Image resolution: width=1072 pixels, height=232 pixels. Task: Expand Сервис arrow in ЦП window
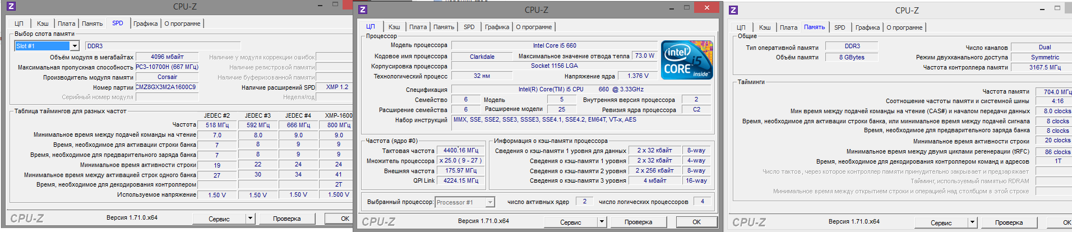[x=602, y=222]
